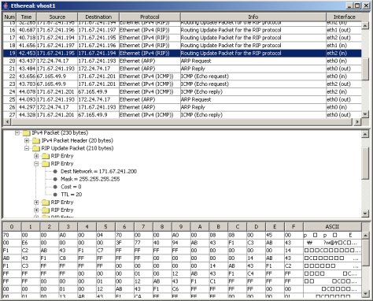Viewport: 373px width, 301px height.
Task: Select packet 18 at time 41.656
Action: pos(183,46)
